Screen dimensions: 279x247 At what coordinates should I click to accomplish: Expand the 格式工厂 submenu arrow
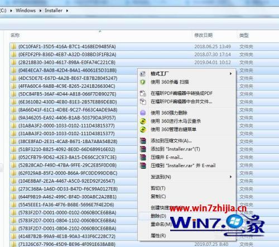[230, 74]
